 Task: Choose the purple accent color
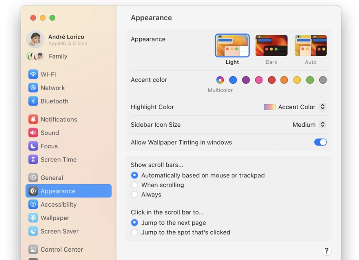(246, 80)
